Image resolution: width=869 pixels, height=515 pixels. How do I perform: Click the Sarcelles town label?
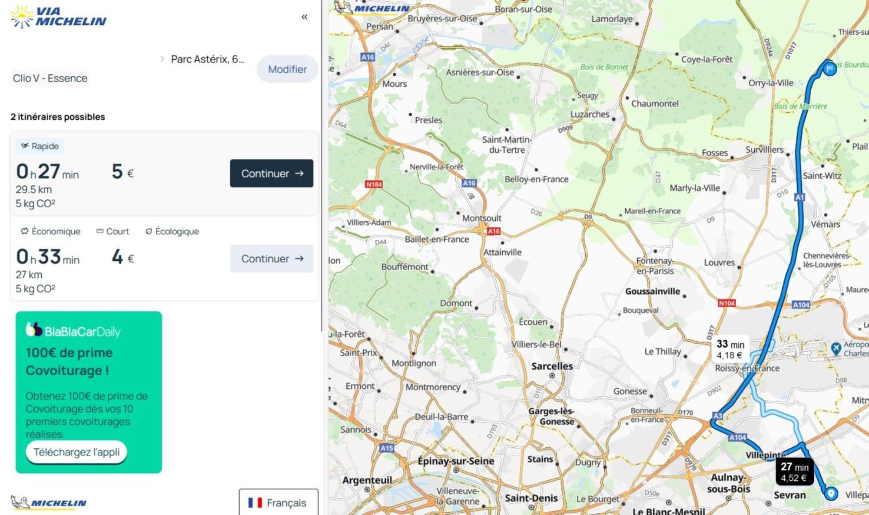(552, 367)
